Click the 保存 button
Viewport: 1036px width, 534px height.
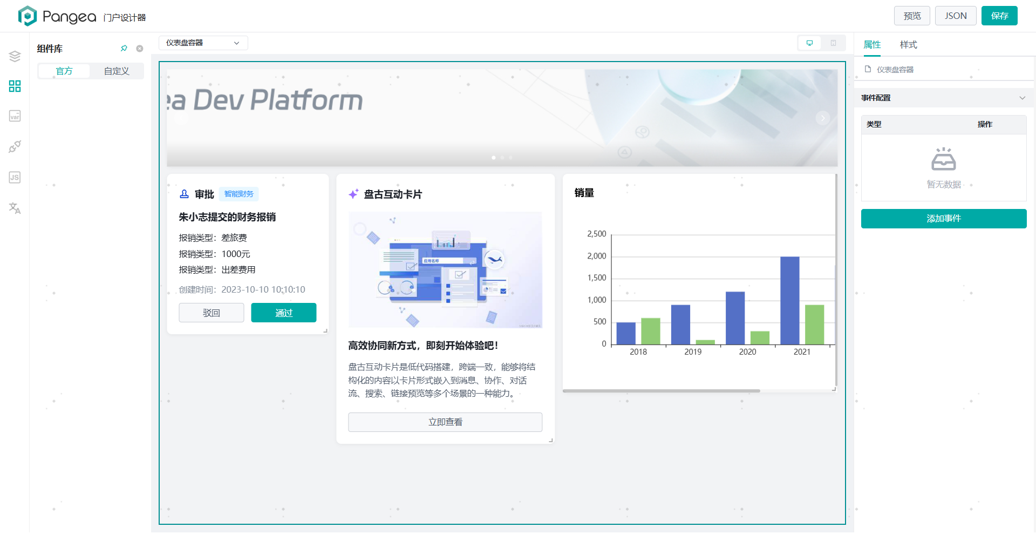[x=999, y=16]
